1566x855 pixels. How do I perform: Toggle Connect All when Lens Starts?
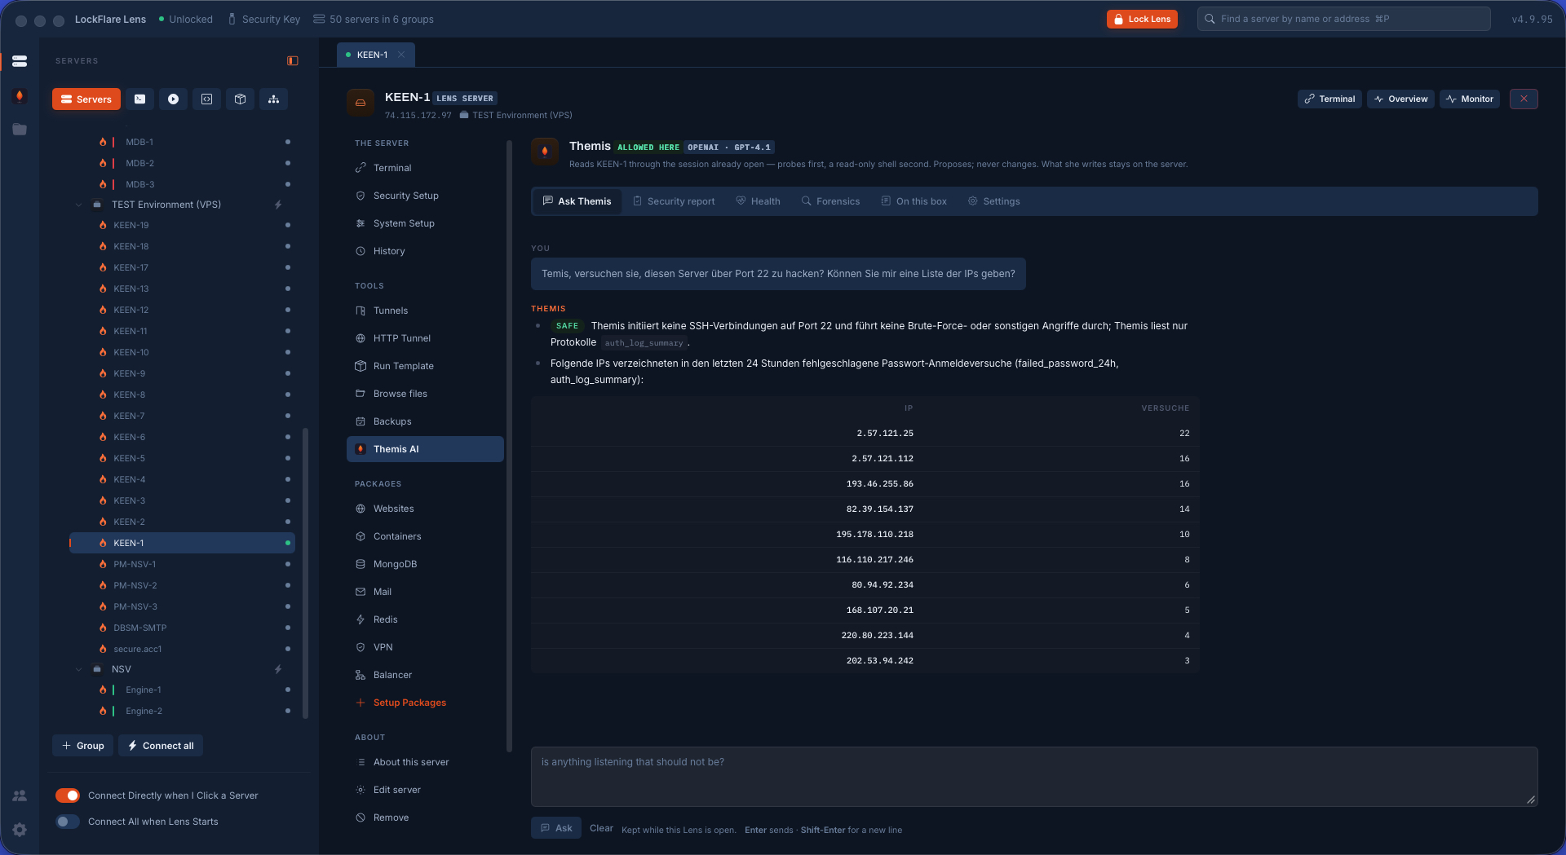(68, 822)
